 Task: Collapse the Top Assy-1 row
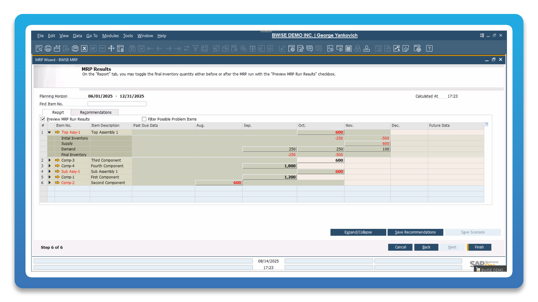pyautogui.click(x=49, y=132)
